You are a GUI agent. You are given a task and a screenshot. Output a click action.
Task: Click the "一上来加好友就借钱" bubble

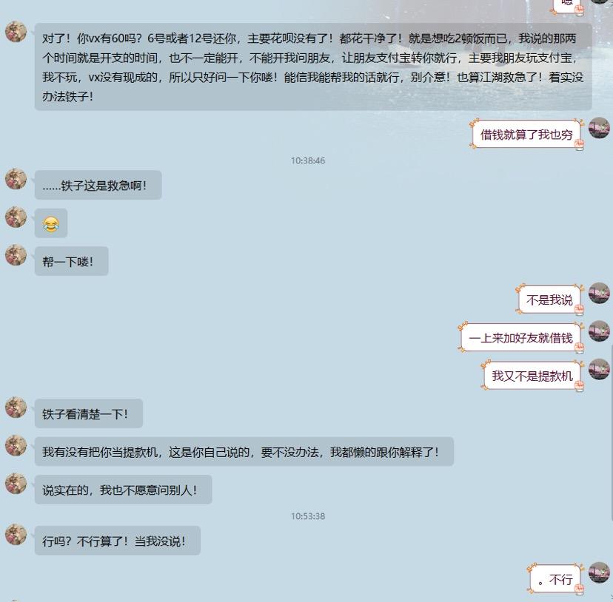click(520, 338)
